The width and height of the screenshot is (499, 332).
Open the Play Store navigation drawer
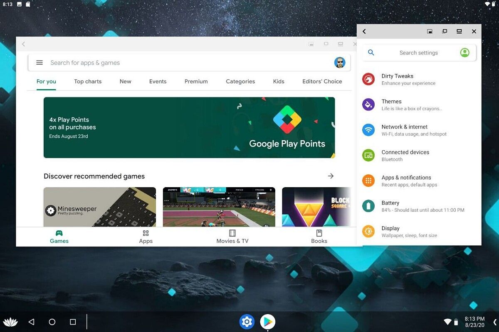pos(39,63)
